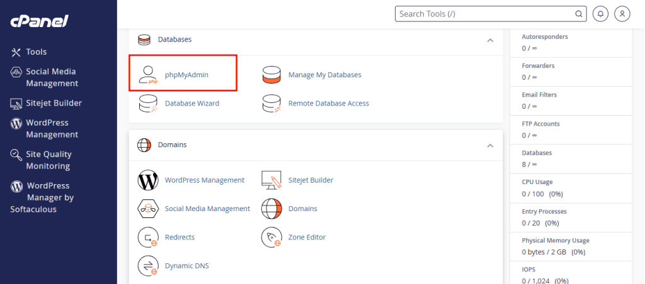Click the Site Quality Monitoring magnifier icon
645x284 pixels.
[16, 155]
